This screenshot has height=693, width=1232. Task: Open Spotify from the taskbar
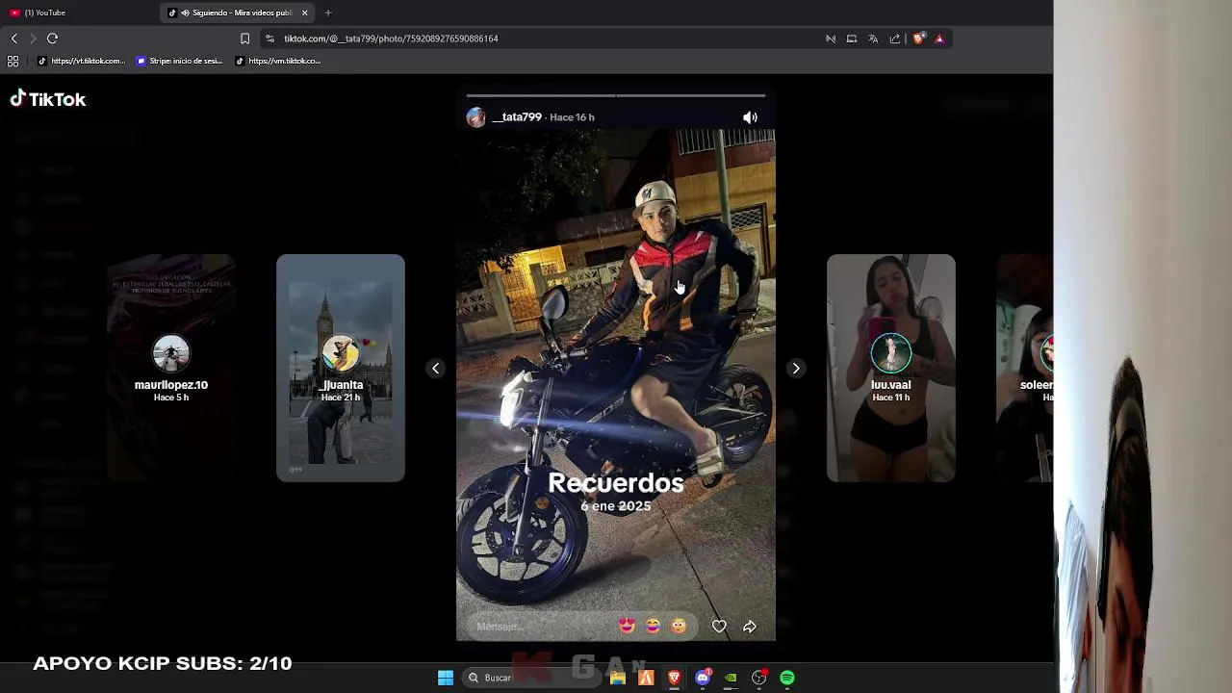[x=787, y=678]
